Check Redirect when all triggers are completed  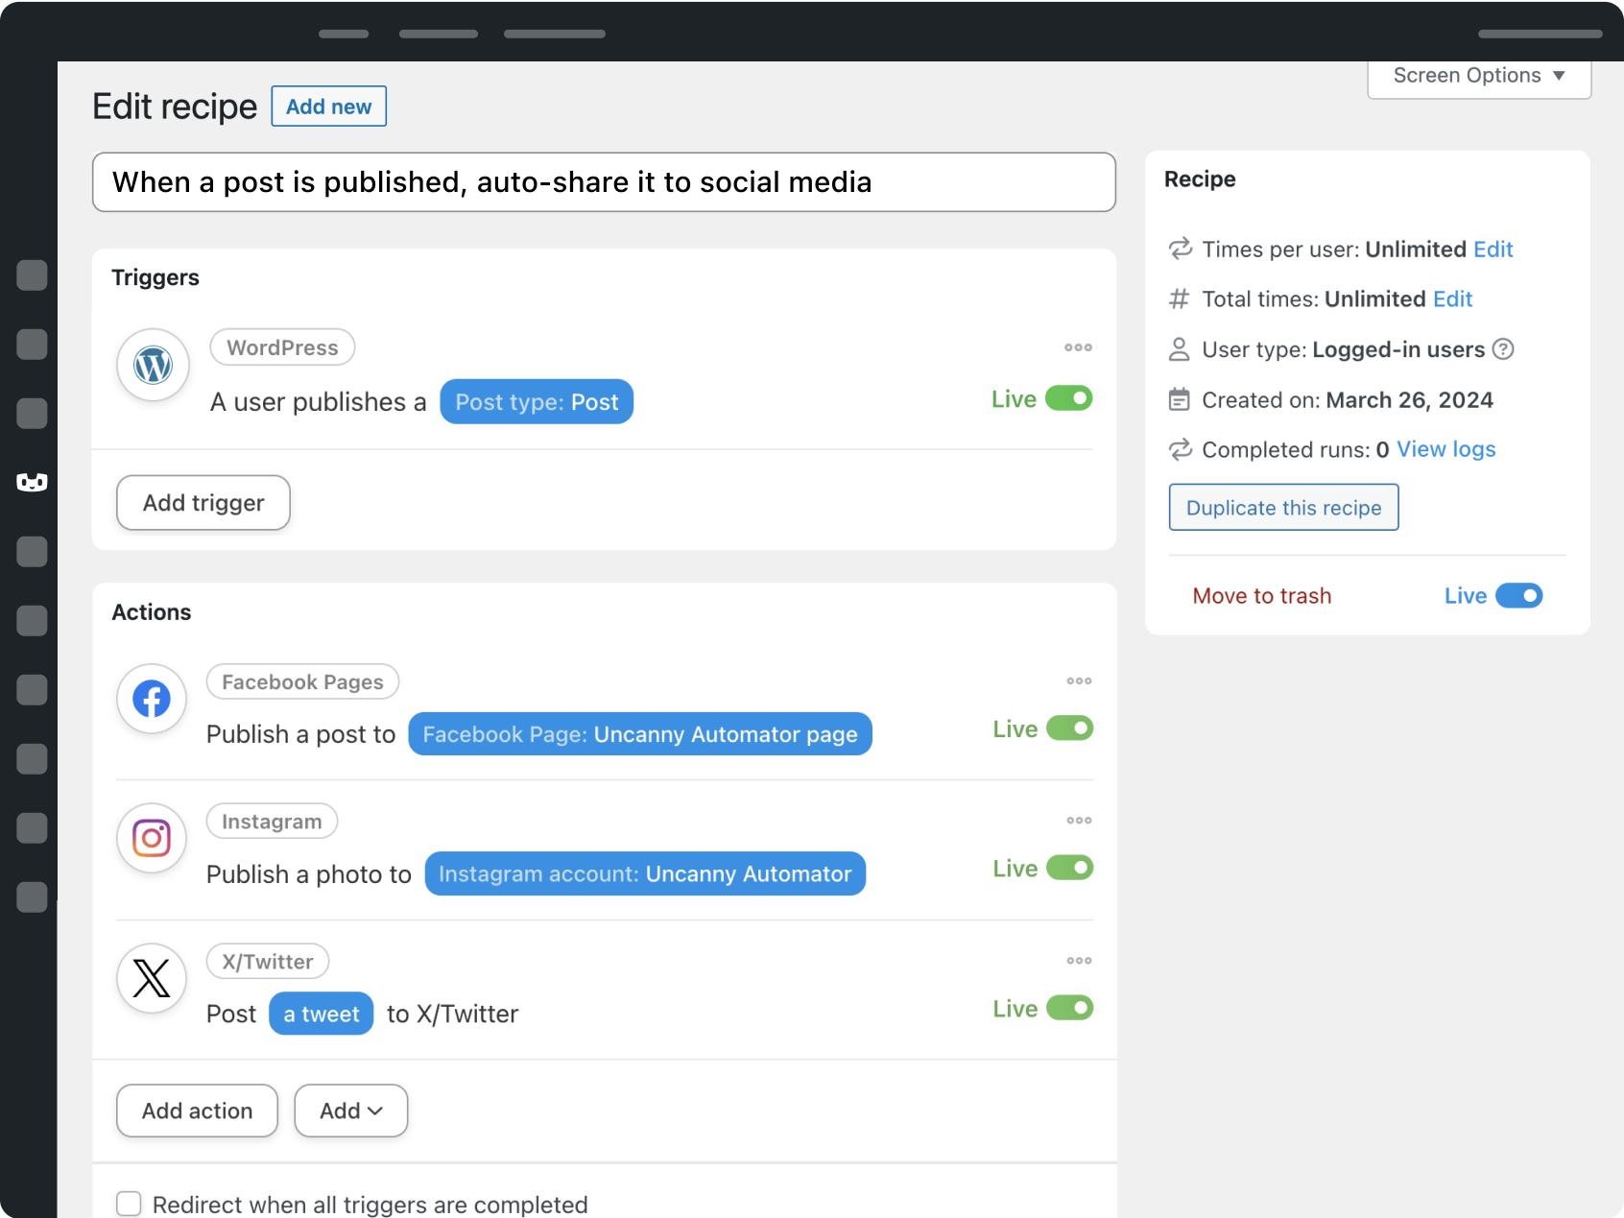[x=128, y=1204]
